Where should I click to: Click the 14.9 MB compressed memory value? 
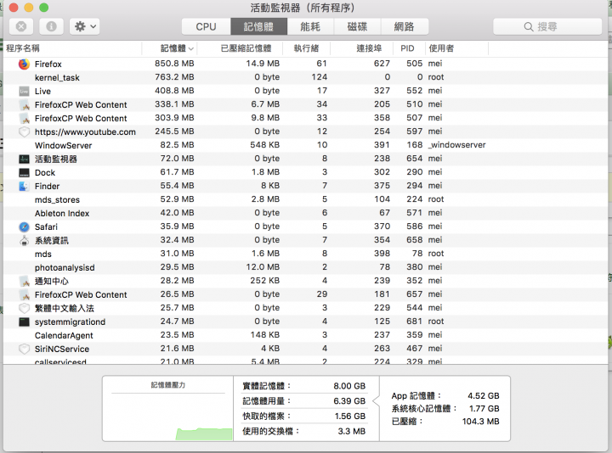[263, 64]
